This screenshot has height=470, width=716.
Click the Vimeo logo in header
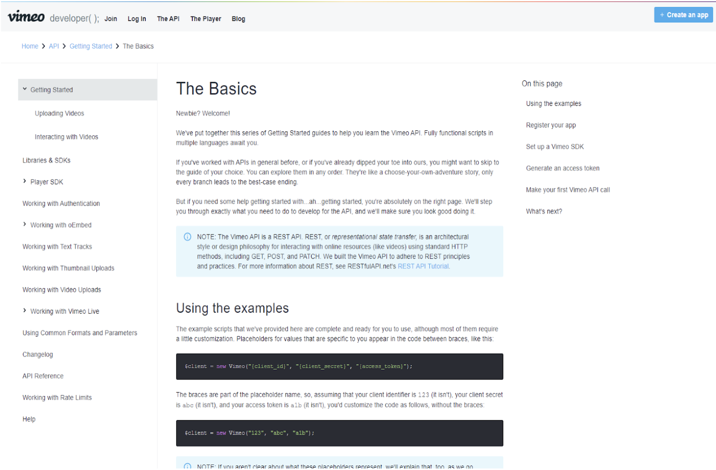pyautogui.click(x=26, y=17)
